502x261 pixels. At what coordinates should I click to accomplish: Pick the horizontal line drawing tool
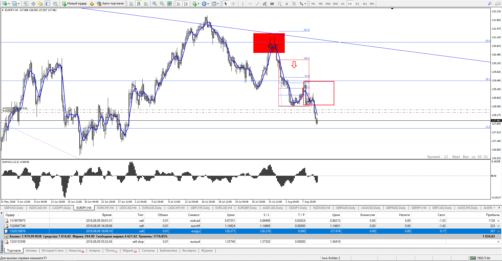[250, 4]
